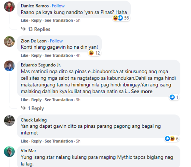Expand the 1 Reply thread

pyautogui.click(x=32, y=108)
